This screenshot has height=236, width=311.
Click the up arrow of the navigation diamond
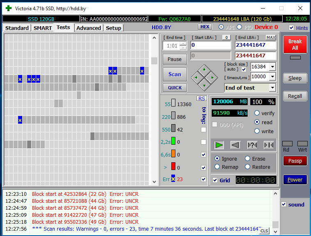[204, 69]
